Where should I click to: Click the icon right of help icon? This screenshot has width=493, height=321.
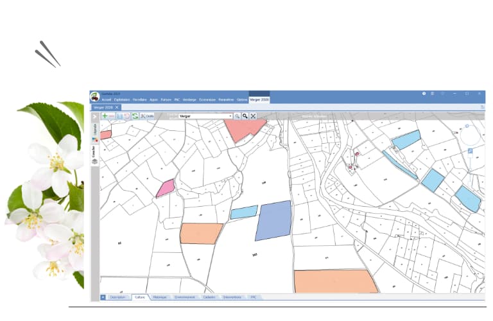click(433, 94)
